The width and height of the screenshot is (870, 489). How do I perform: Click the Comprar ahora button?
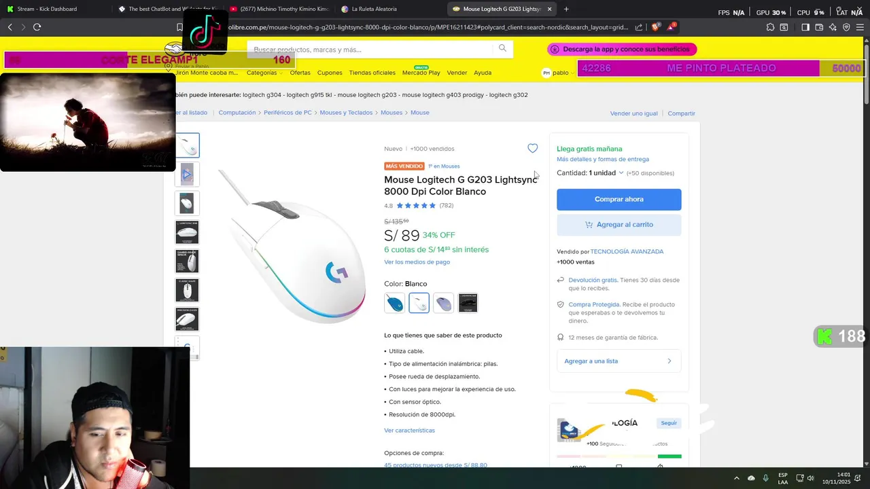pyautogui.click(x=619, y=200)
